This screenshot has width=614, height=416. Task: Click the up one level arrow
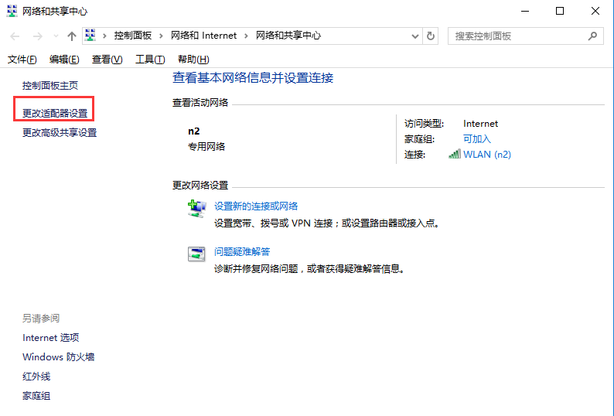71,36
